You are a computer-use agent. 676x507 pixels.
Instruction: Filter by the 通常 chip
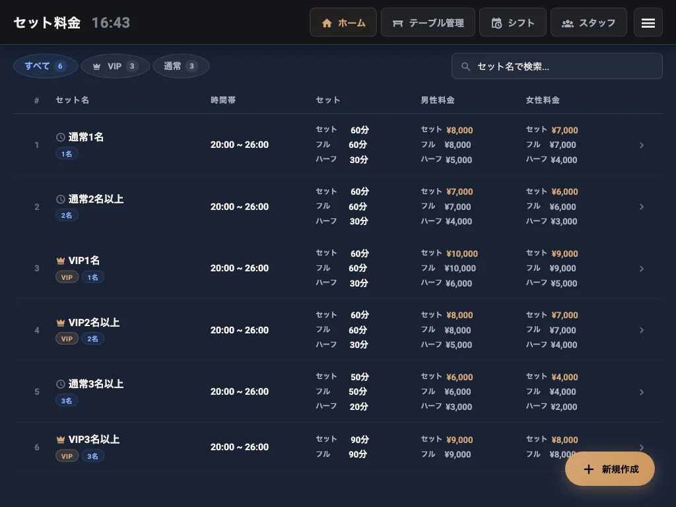pyautogui.click(x=181, y=66)
